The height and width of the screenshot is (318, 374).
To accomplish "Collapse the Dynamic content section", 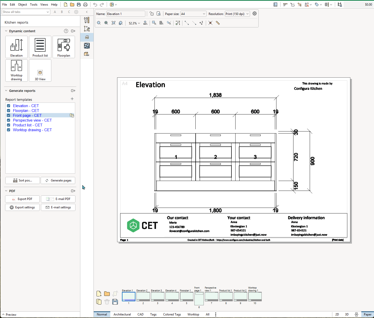I will [x=6, y=31].
